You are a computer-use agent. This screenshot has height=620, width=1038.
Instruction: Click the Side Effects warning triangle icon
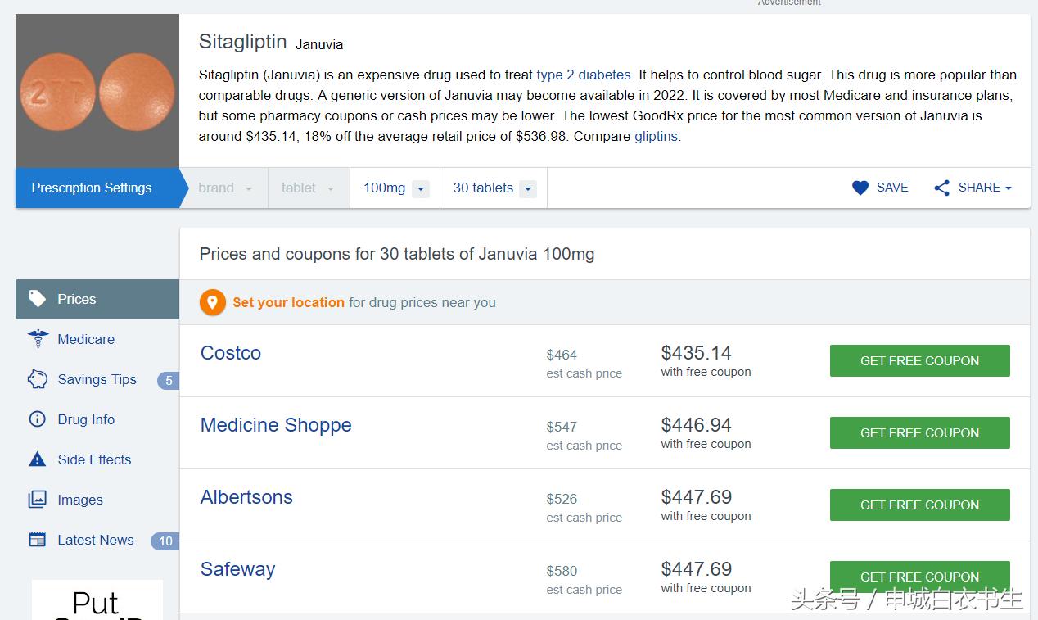38,459
